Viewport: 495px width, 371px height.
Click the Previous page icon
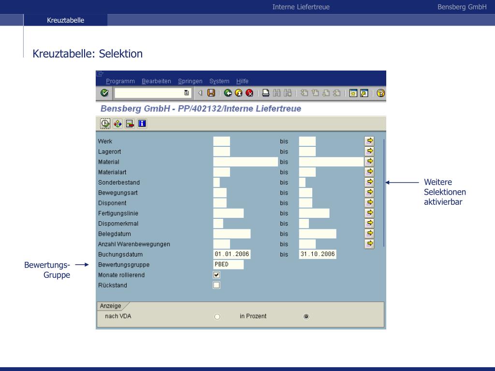(x=315, y=93)
